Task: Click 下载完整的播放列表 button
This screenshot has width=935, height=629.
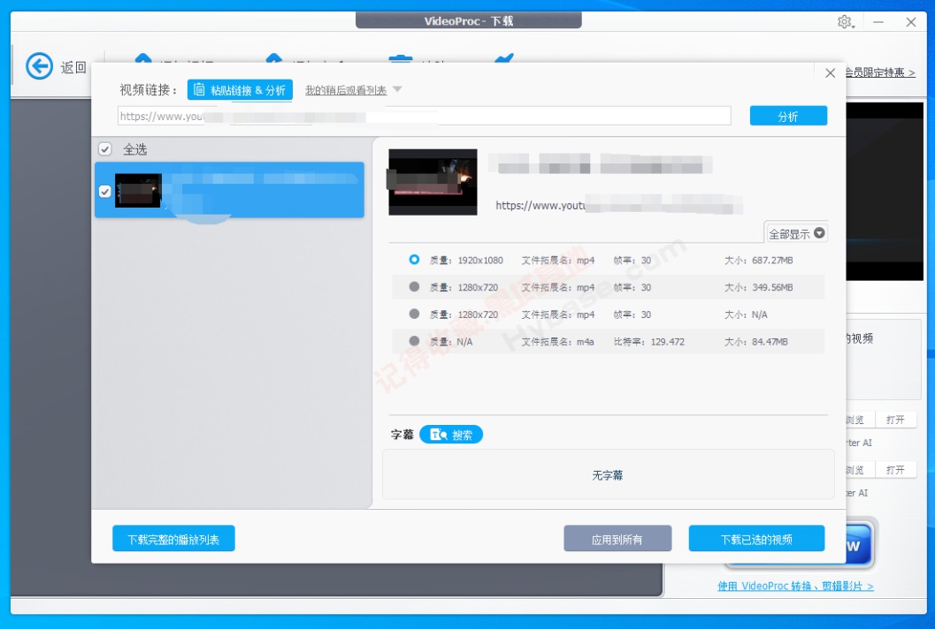Action: tap(173, 539)
